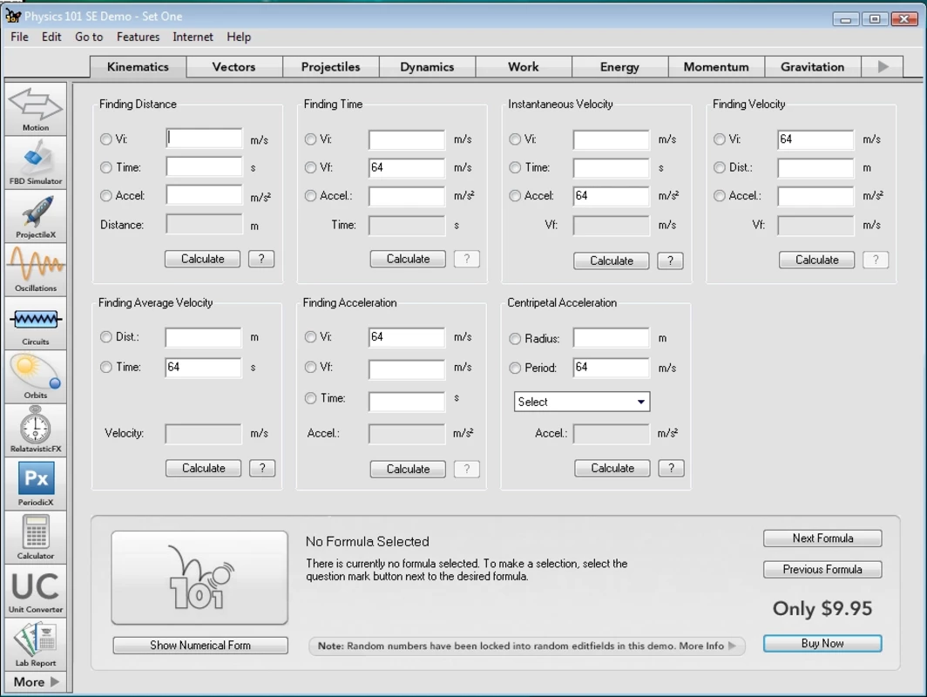Show more tabs with right arrow
The image size is (927, 697).
[x=883, y=67]
